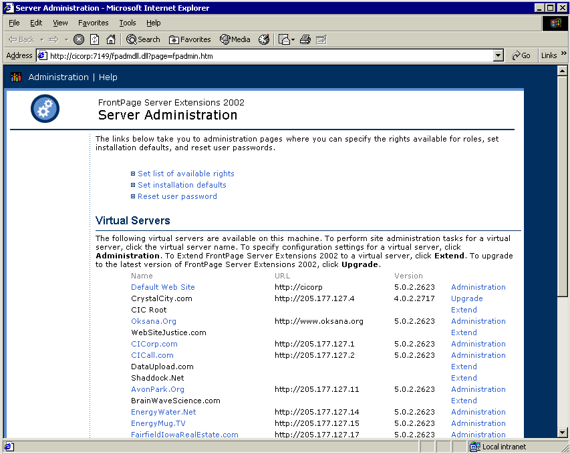Click Administration for AvonPark.Org
Viewport: 570px width, 454px height.
[x=478, y=389]
